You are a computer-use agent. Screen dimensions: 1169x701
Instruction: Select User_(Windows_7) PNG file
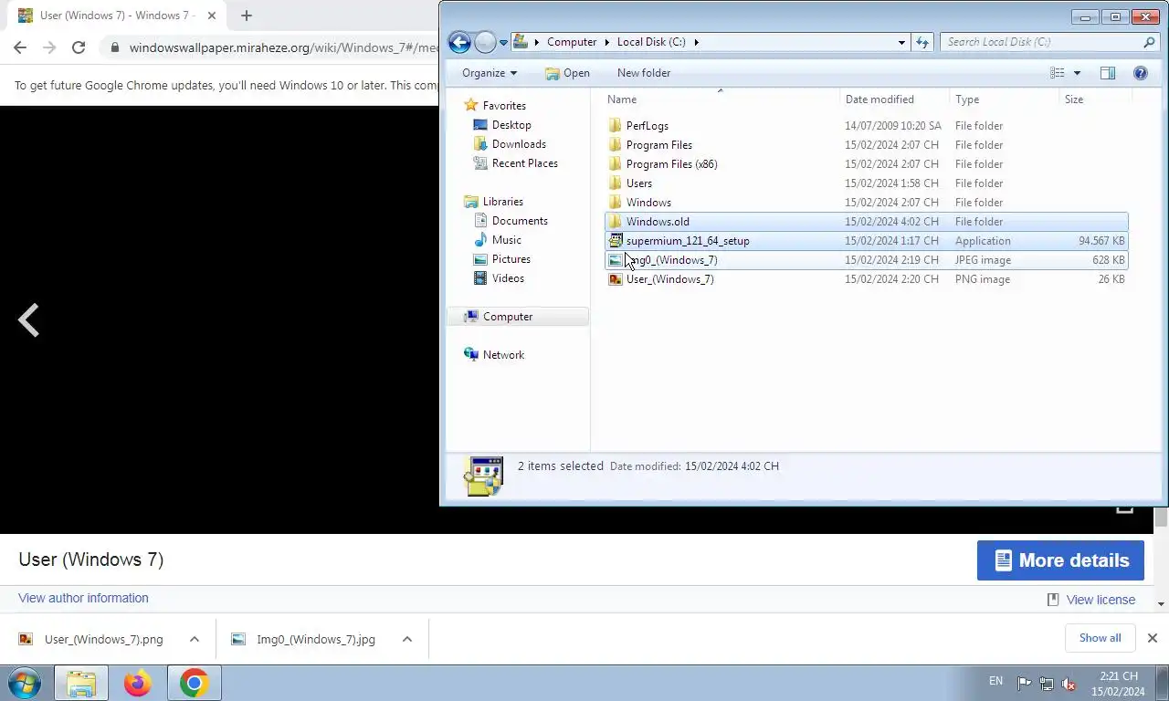click(866, 279)
